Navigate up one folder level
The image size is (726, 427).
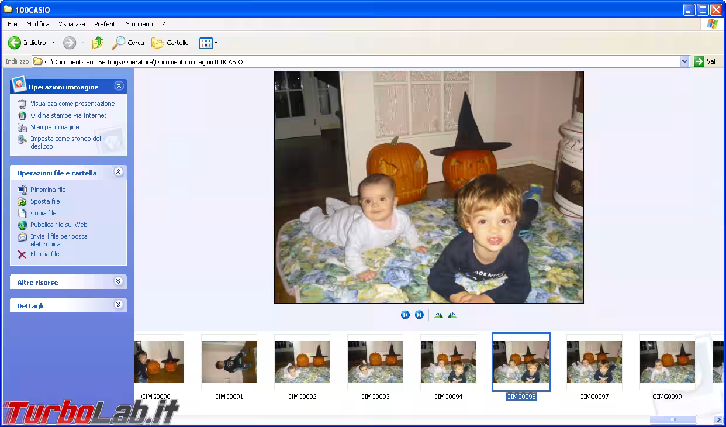click(97, 42)
